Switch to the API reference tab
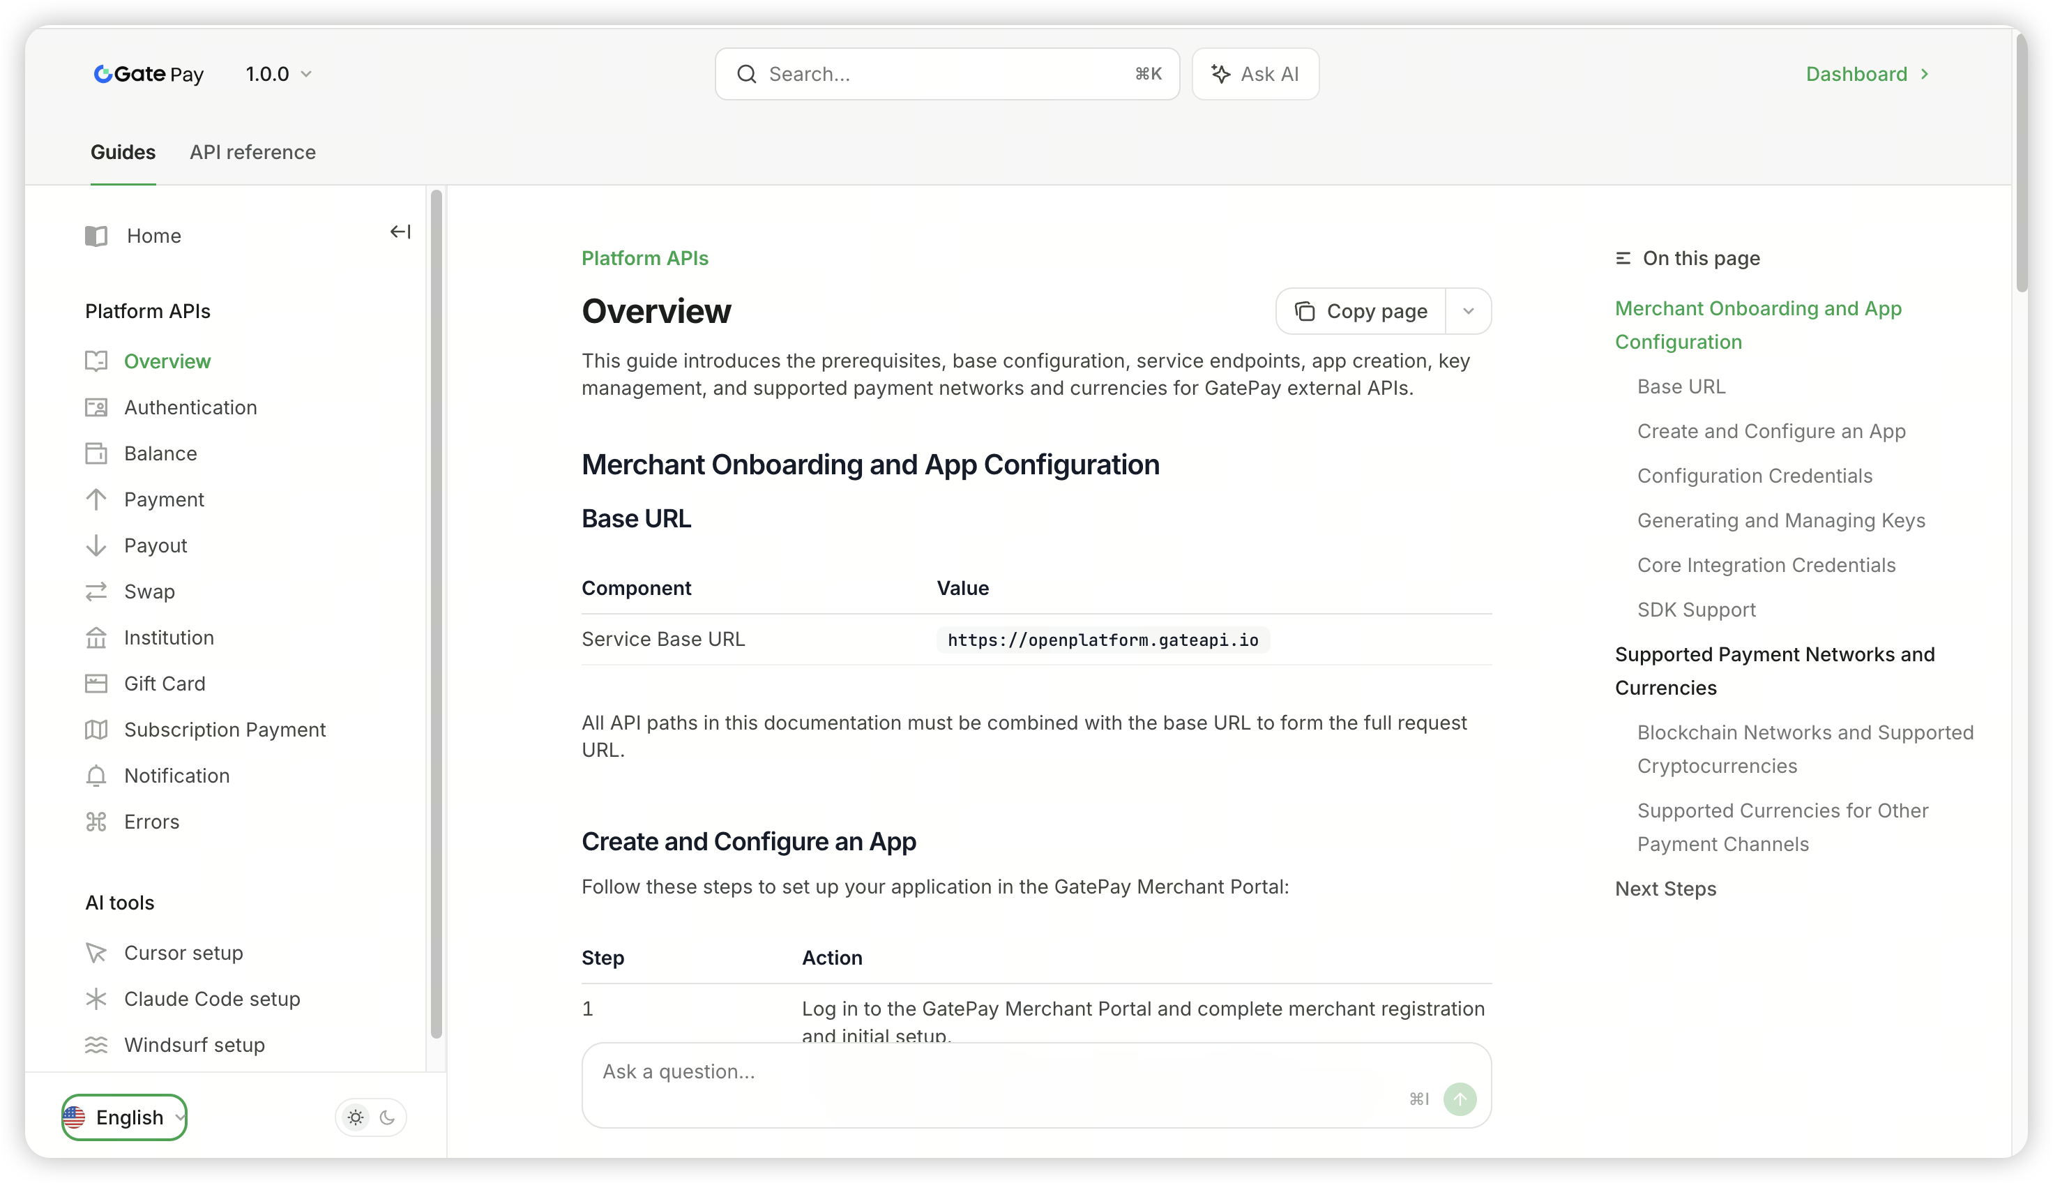The width and height of the screenshot is (2053, 1183). click(x=252, y=152)
